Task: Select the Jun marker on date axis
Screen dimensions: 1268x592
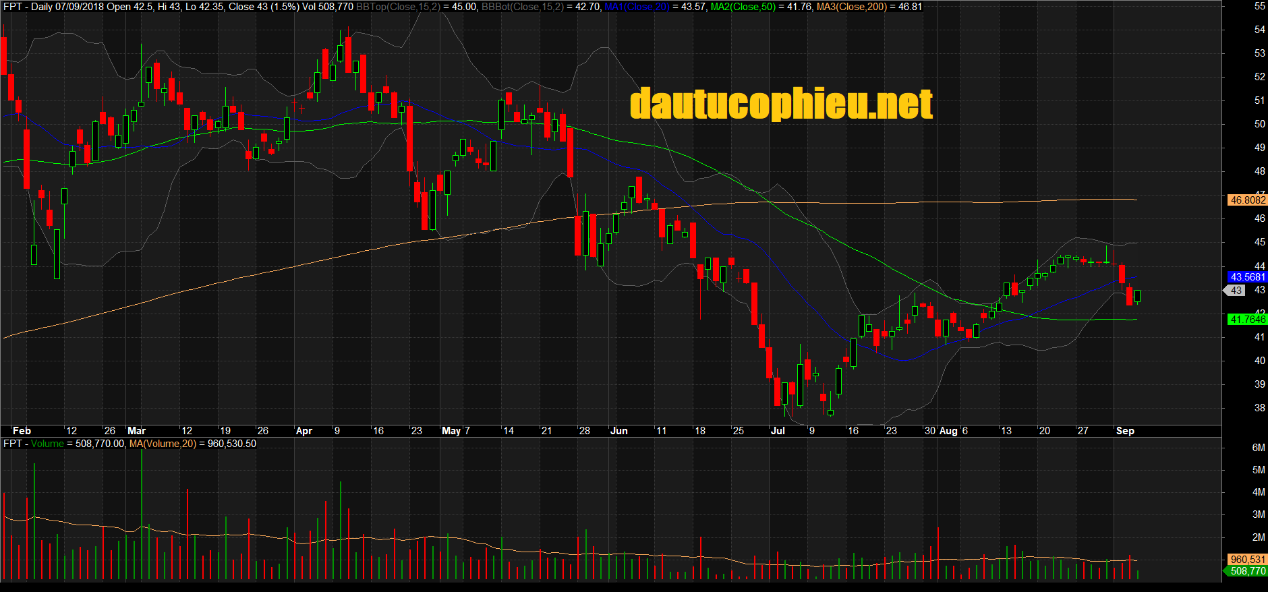Action: (x=618, y=431)
